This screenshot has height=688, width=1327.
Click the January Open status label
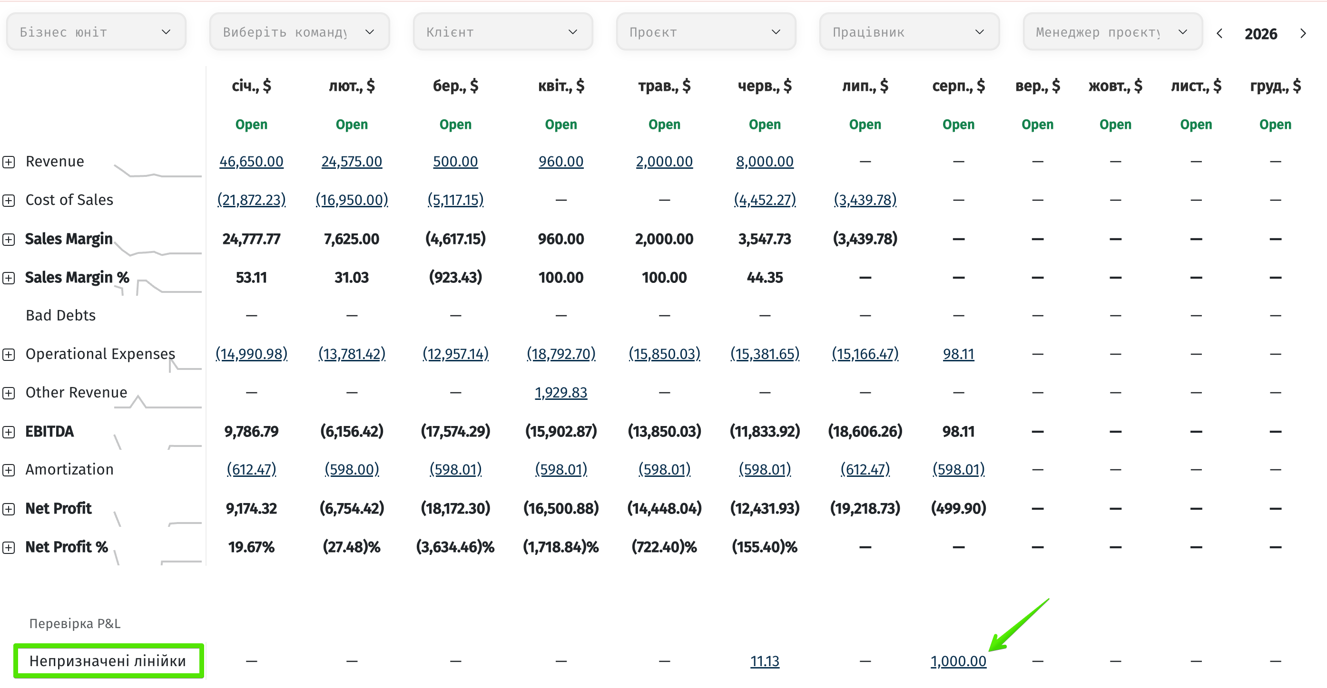[251, 125]
